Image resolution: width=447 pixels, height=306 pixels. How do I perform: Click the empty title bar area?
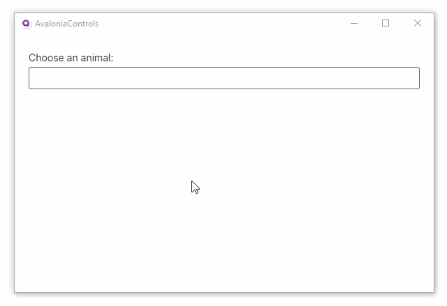(x=223, y=23)
